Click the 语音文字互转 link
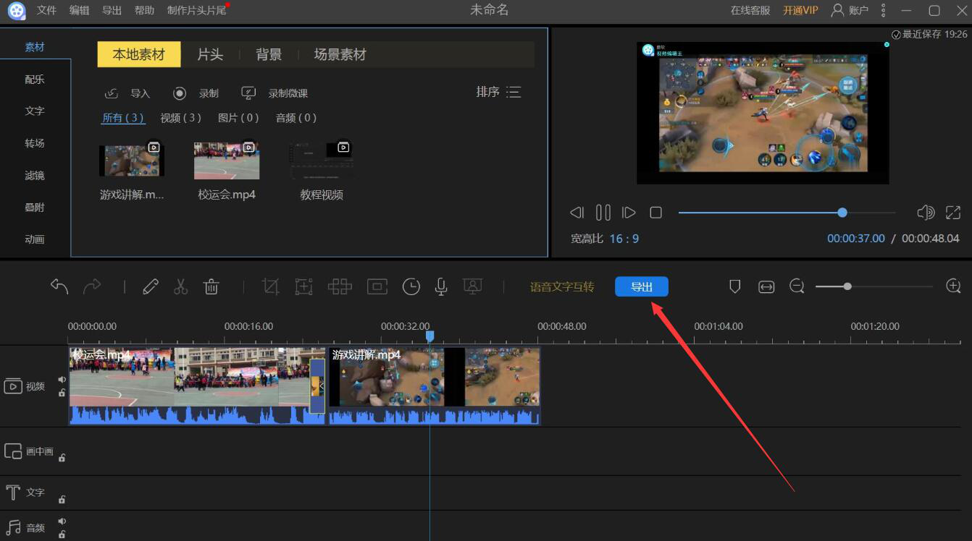The height and width of the screenshot is (541, 972). (x=561, y=287)
